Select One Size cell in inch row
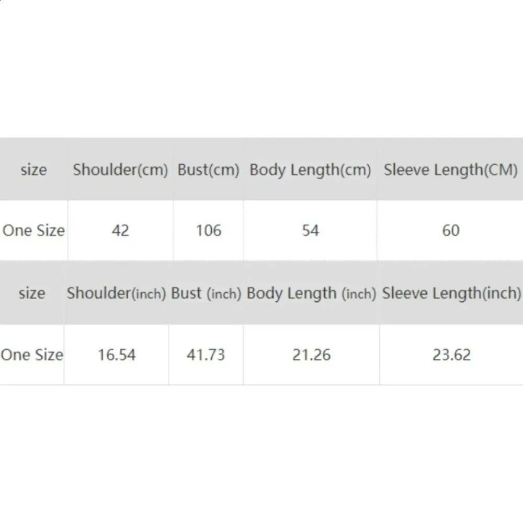 click(x=31, y=355)
